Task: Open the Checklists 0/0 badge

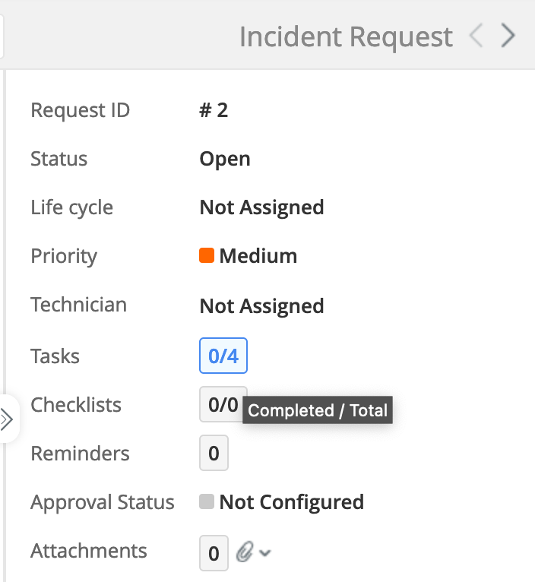Action: (222, 404)
